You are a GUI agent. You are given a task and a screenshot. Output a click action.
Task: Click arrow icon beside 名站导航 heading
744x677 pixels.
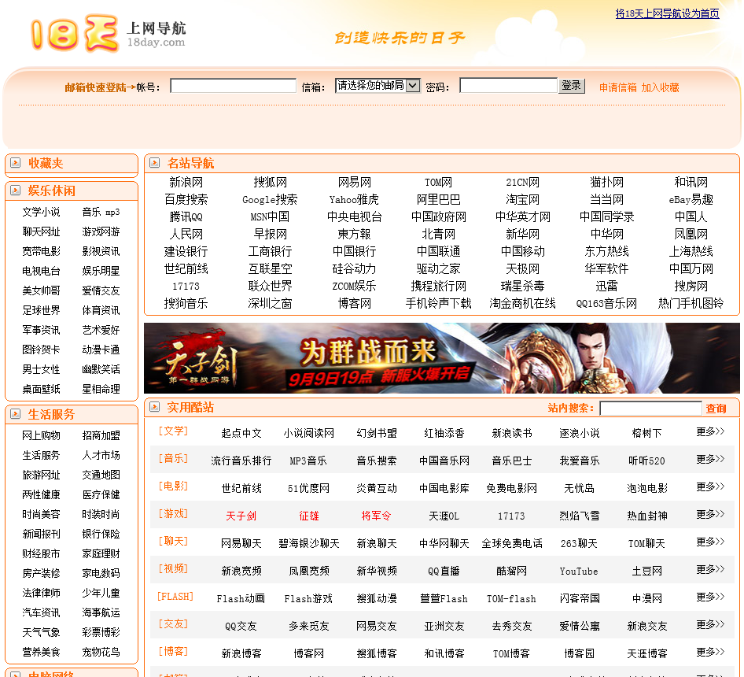pos(155,163)
